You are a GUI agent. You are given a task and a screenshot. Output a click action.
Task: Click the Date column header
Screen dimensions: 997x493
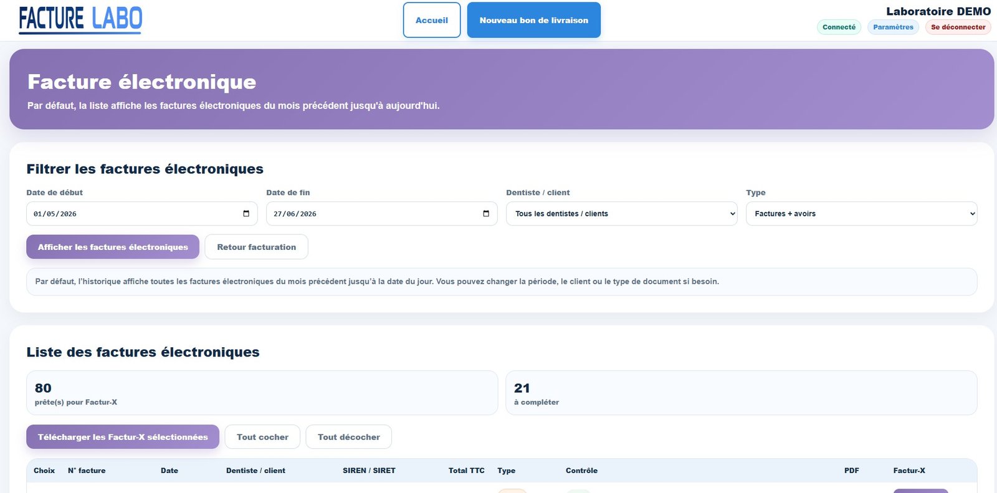[169, 471]
